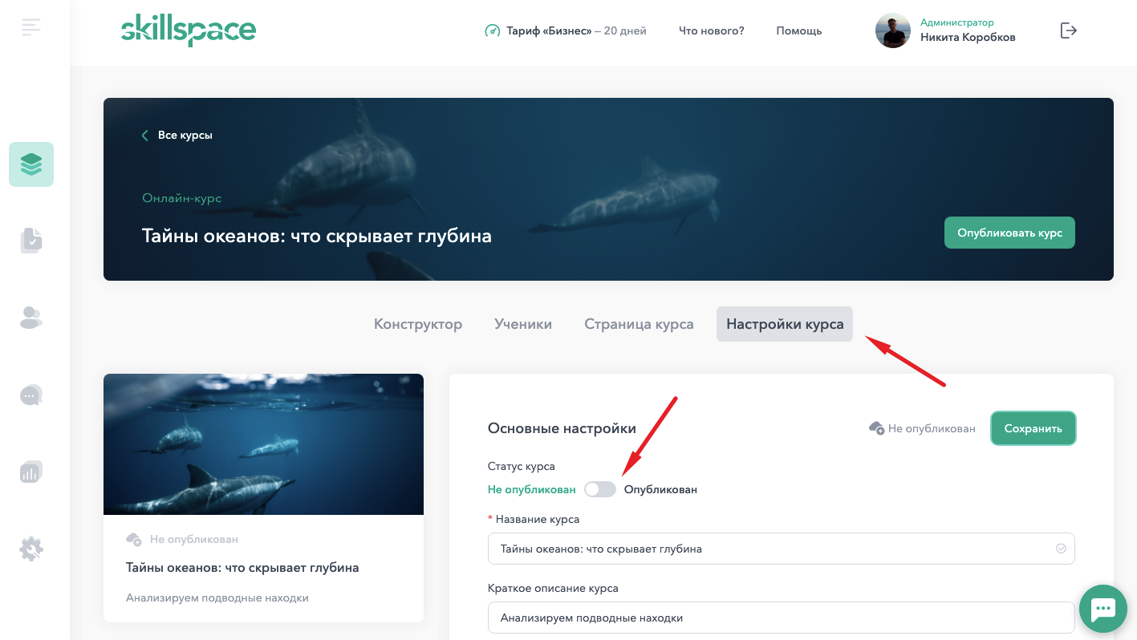1137x640 pixels.
Task: Open the support chat bubble button
Action: click(x=1103, y=609)
